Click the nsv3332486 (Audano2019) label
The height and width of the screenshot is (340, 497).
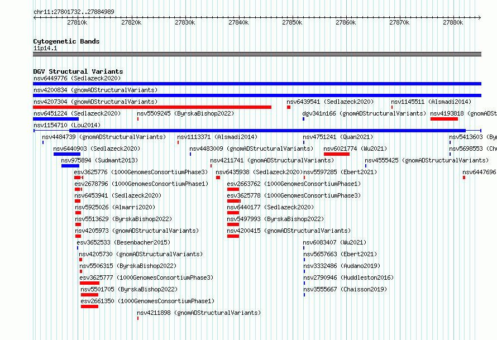tap(342, 266)
